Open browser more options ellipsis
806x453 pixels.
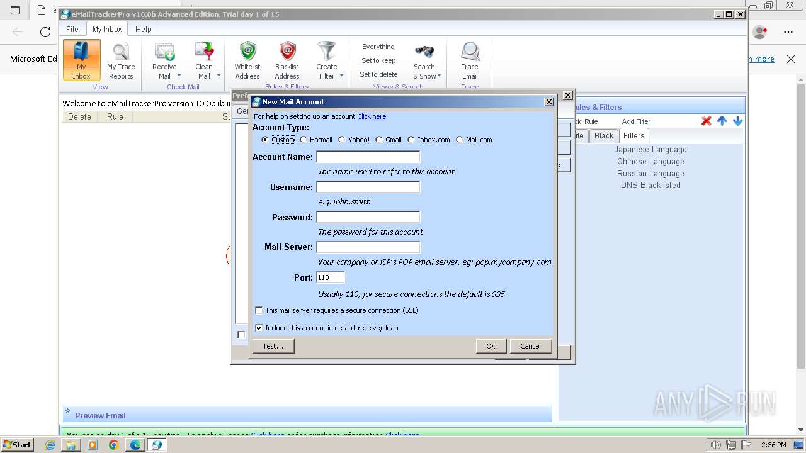(x=788, y=32)
